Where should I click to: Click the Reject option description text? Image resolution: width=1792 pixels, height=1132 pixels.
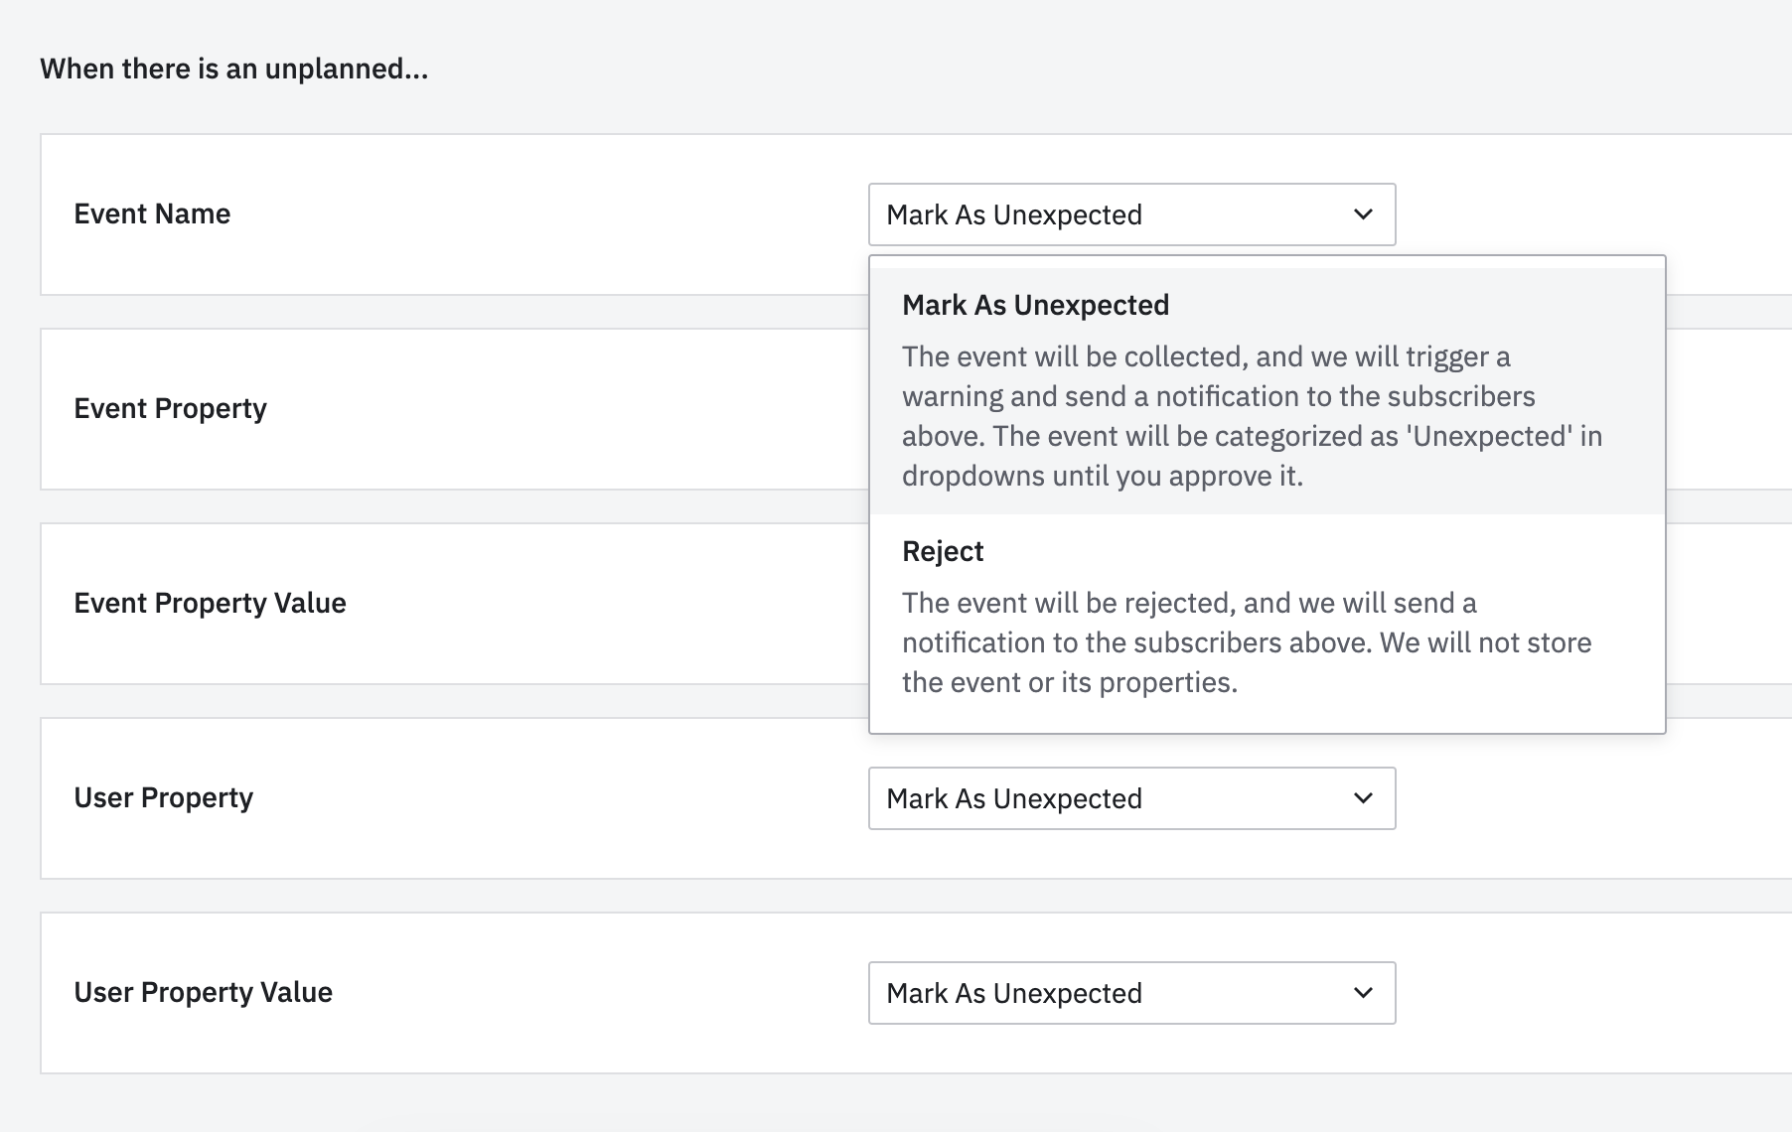pyautogui.click(x=1246, y=642)
